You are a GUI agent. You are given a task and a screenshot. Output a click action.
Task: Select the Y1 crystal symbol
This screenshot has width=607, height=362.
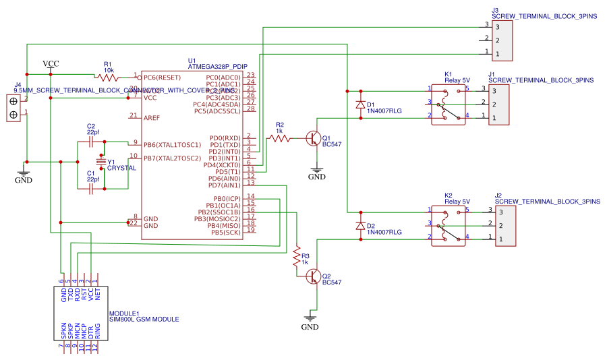(x=101, y=162)
